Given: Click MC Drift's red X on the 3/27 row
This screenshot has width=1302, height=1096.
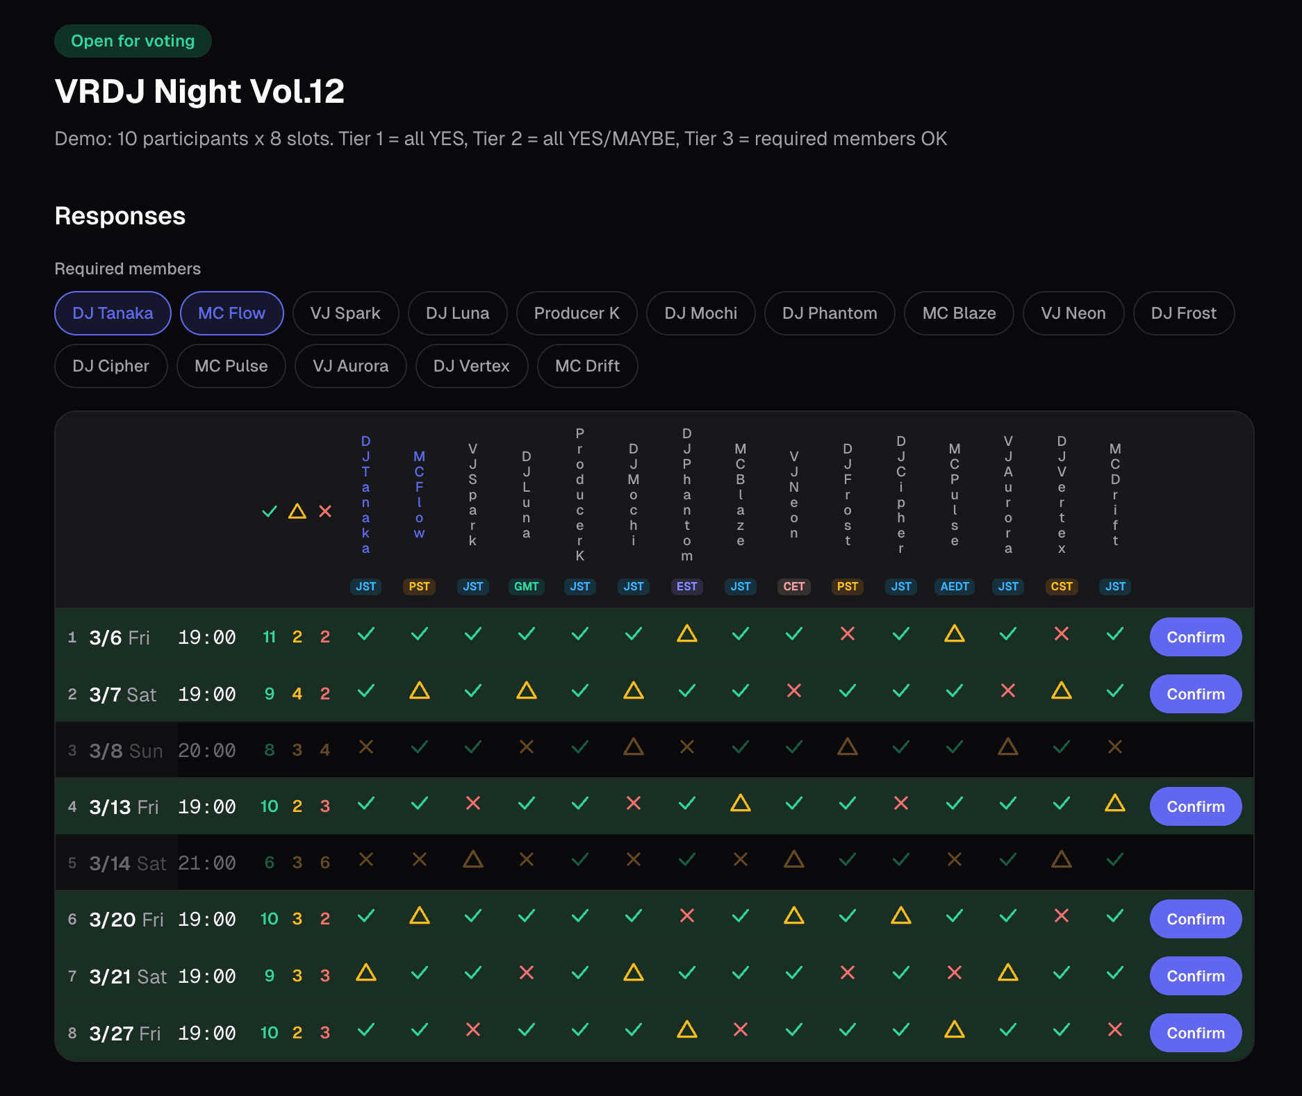Looking at the screenshot, I should point(1114,1032).
